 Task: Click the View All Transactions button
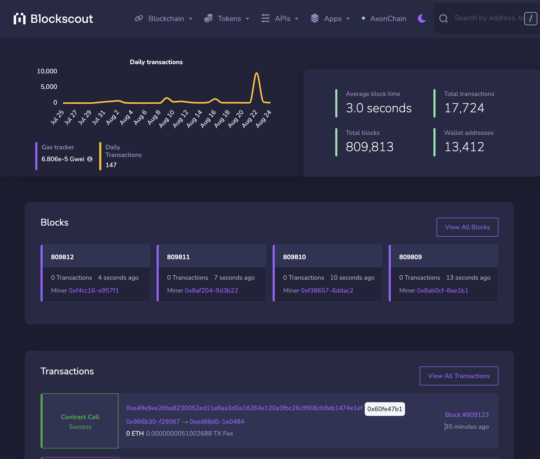click(x=459, y=376)
